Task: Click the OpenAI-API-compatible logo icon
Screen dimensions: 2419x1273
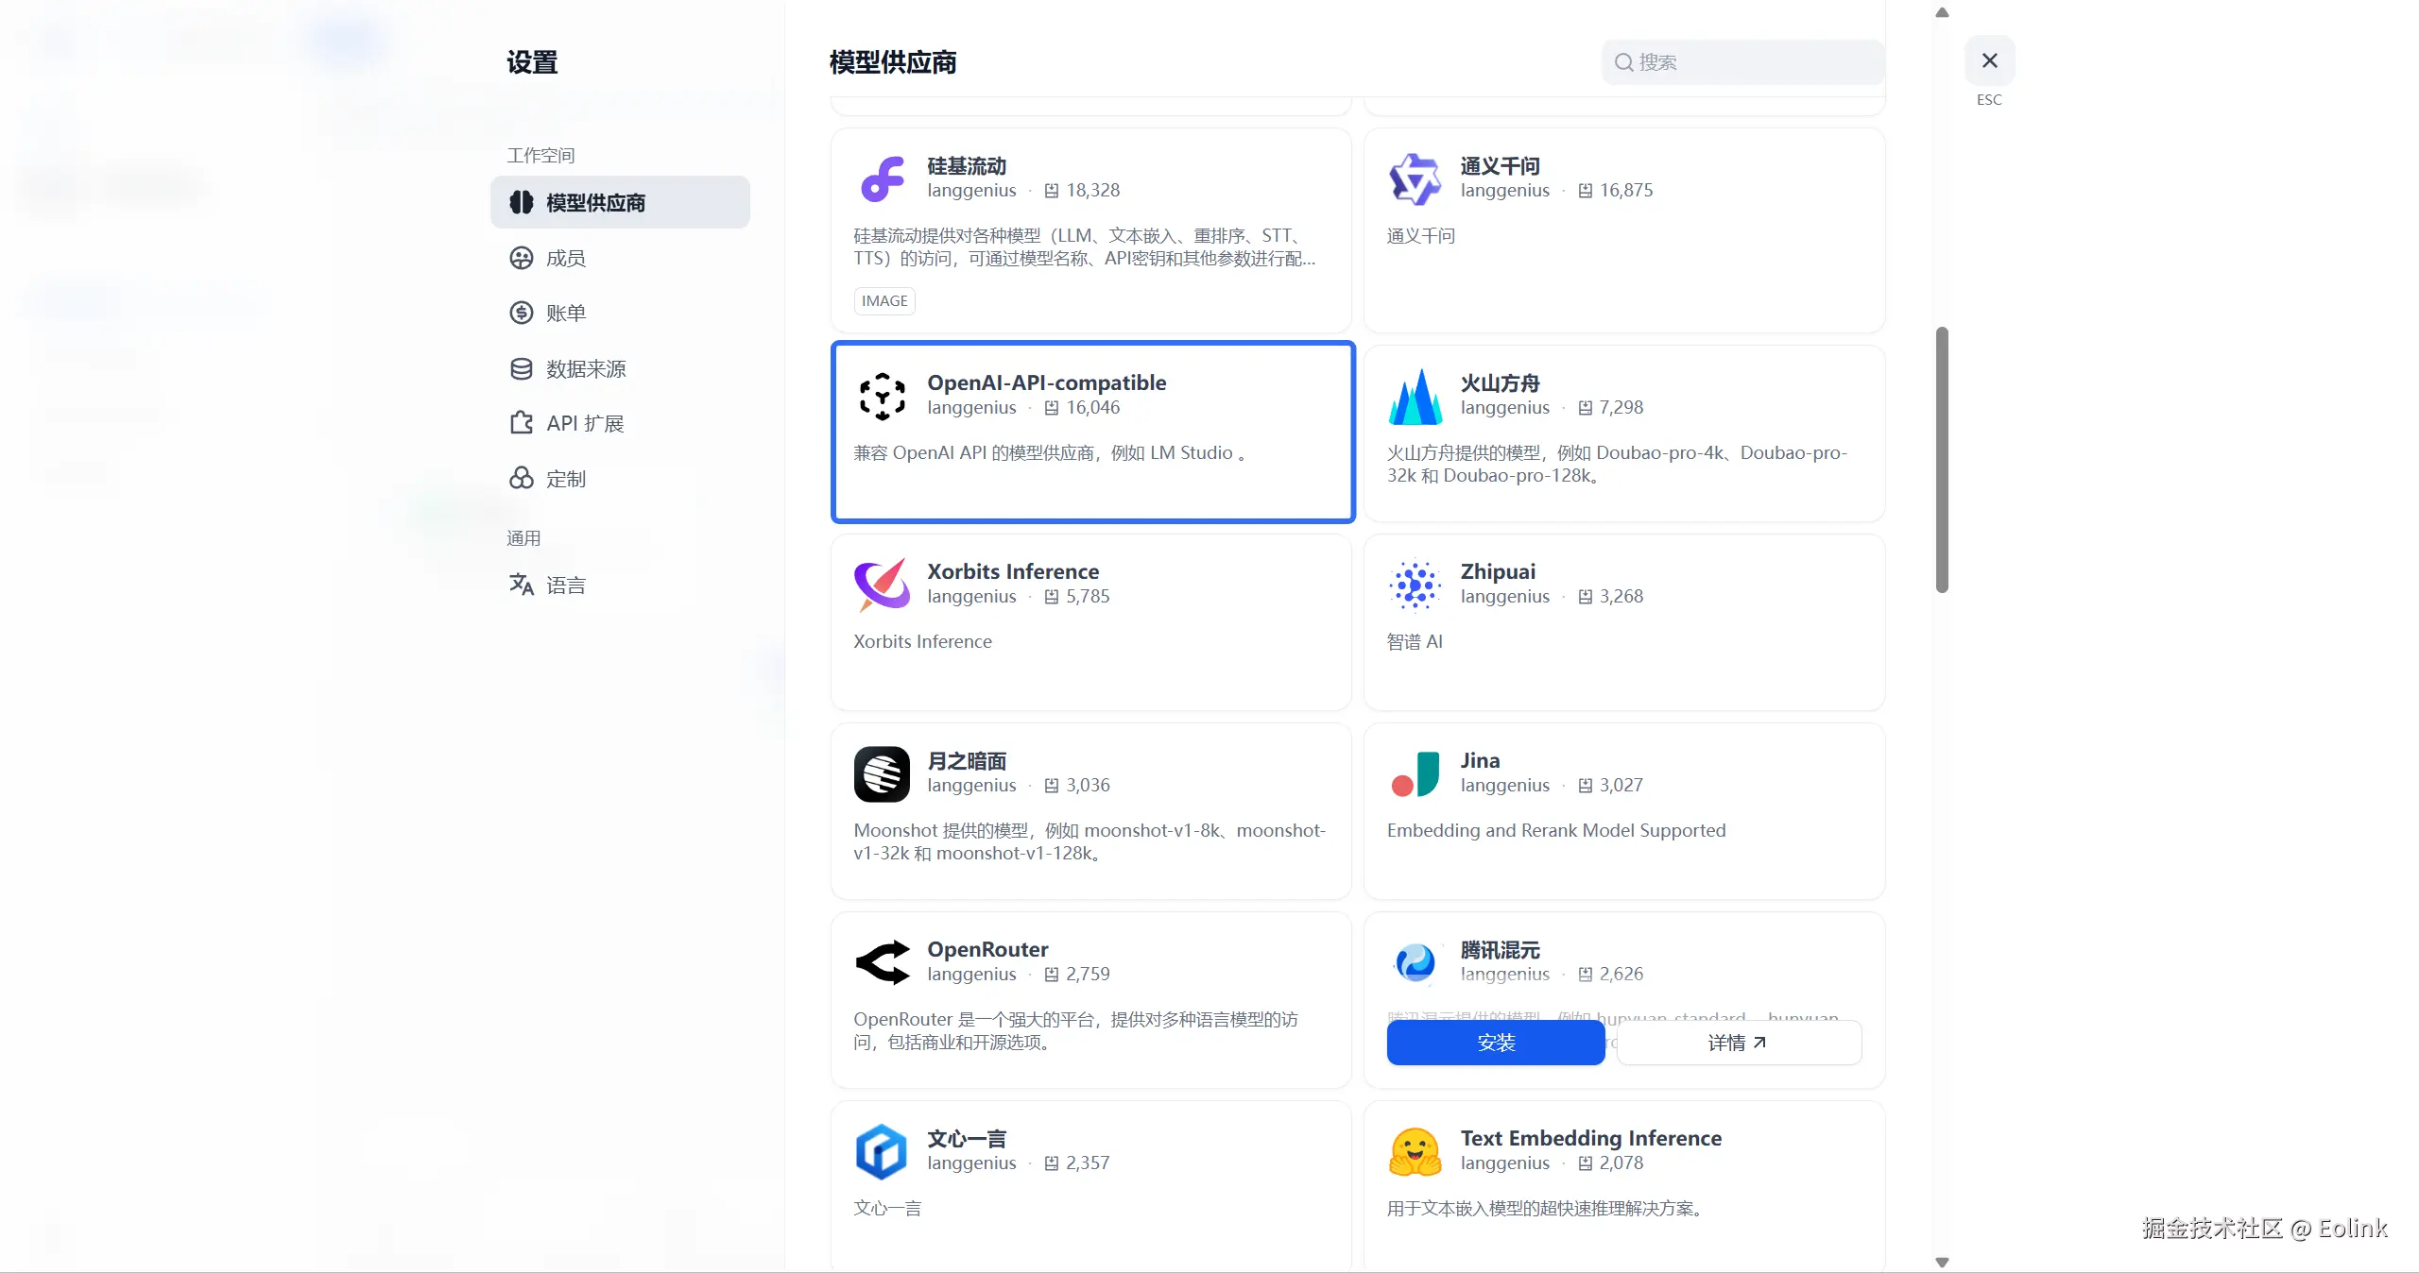Action: [x=882, y=397]
